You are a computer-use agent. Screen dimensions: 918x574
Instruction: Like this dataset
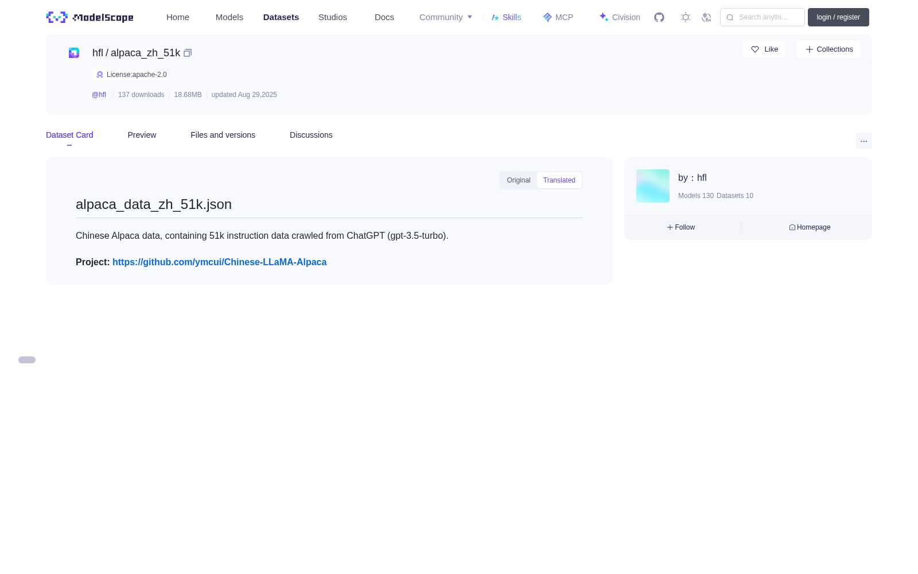[x=764, y=49]
